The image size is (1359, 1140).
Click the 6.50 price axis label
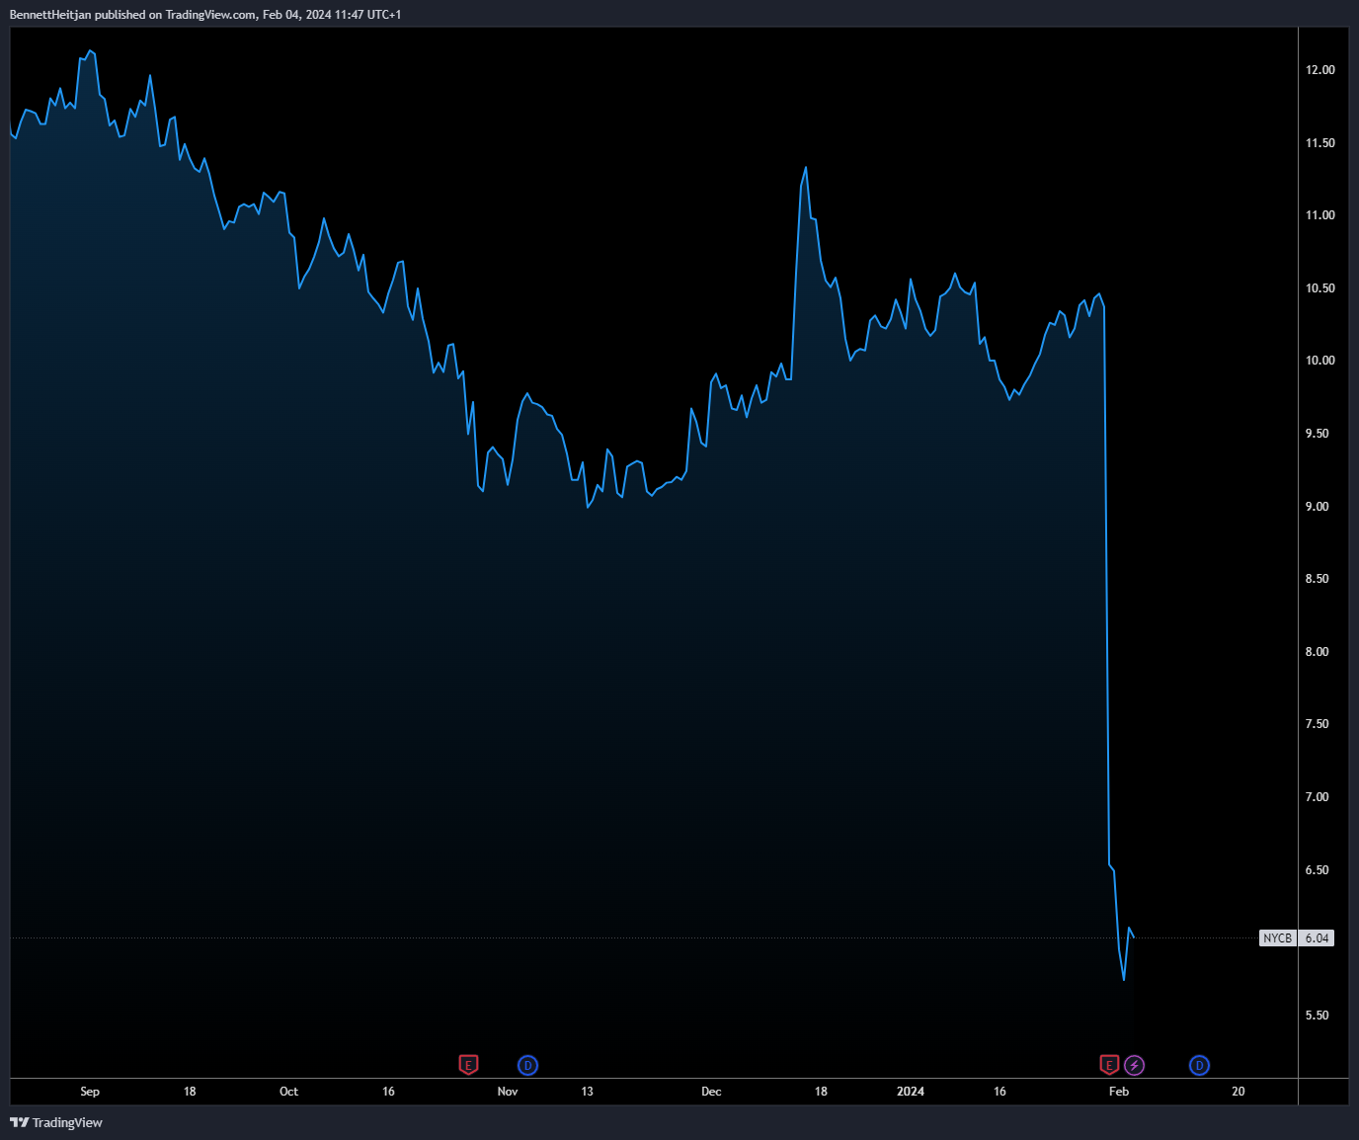tap(1317, 870)
